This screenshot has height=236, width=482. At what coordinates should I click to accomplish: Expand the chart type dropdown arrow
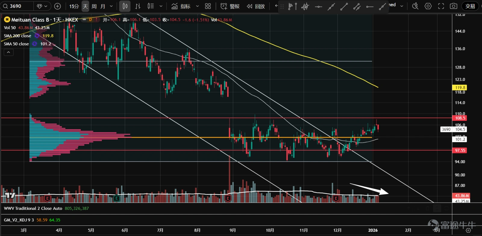(161, 6)
